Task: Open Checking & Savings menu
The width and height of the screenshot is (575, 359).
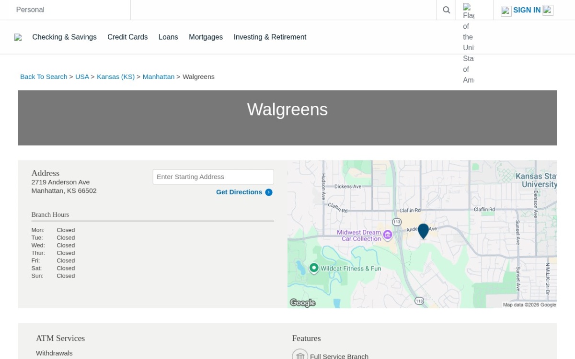Action: (64, 37)
